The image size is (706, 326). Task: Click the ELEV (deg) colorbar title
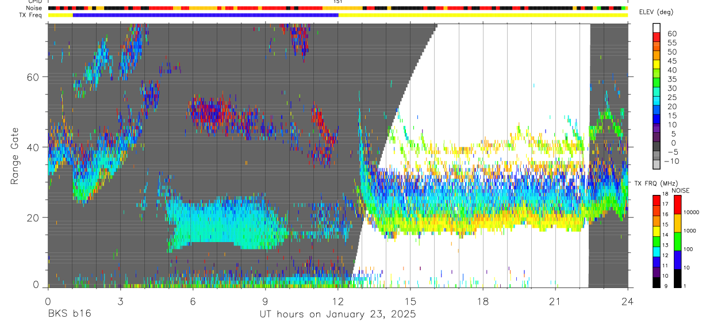tap(656, 12)
